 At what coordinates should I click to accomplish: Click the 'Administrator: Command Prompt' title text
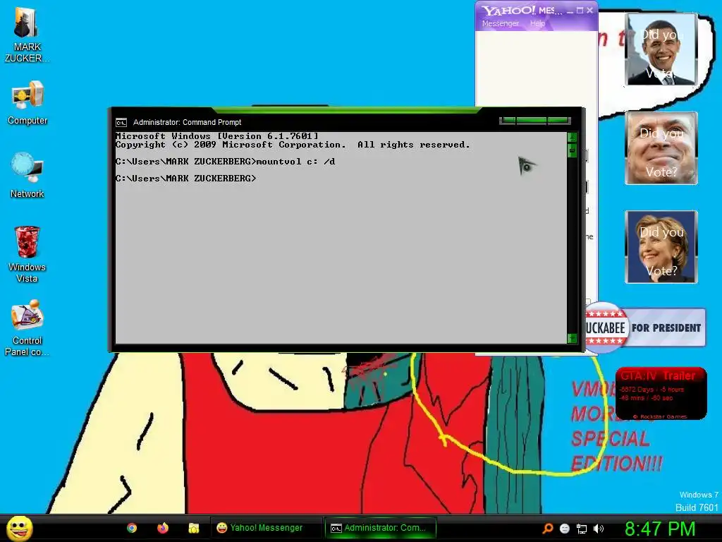pyautogui.click(x=187, y=123)
